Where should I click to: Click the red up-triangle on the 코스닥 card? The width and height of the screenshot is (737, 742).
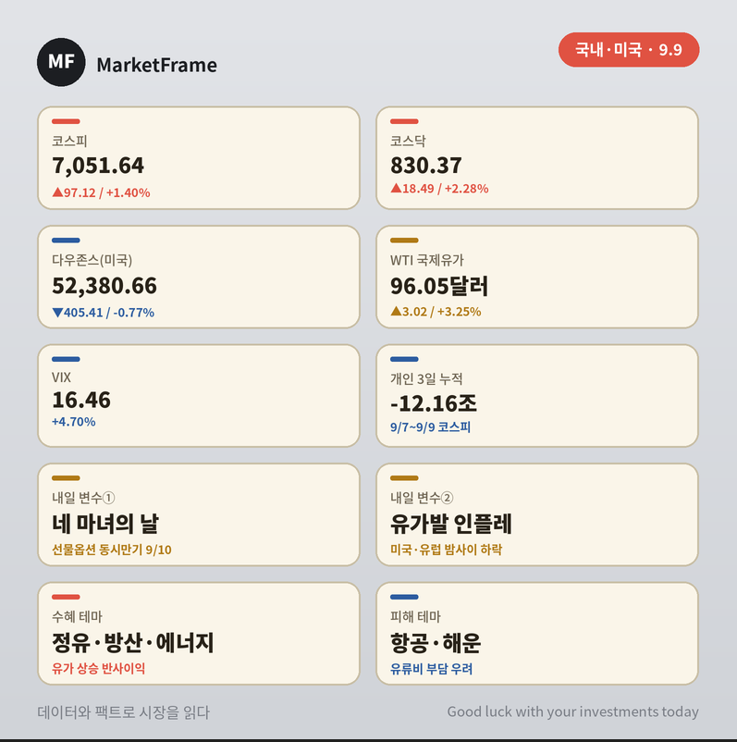[x=396, y=189]
